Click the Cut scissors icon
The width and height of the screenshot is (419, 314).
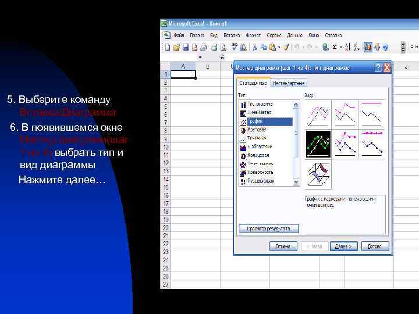click(x=255, y=47)
